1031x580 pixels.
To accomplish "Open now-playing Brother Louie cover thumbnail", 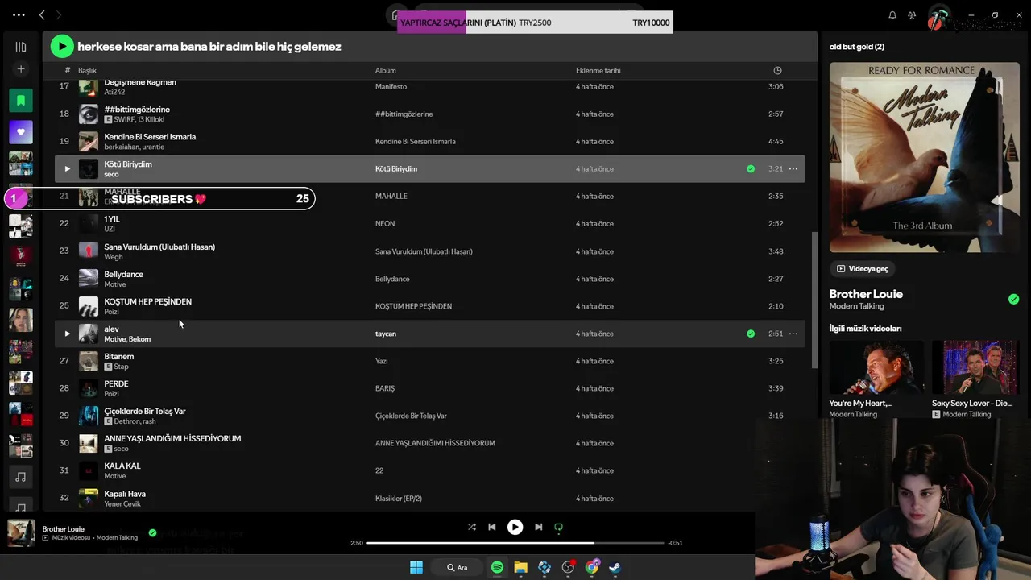I will click(x=21, y=533).
